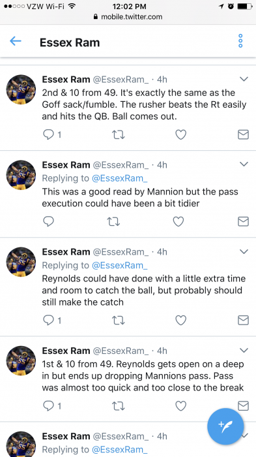Open @EssexRam_ link in 'good read' reply
This screenshot has width=256, height=457.
click(x=120, y=178)
